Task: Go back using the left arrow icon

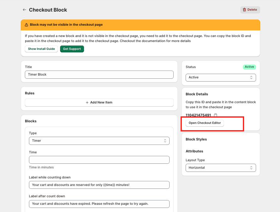Action: click(x=24, y=10)
